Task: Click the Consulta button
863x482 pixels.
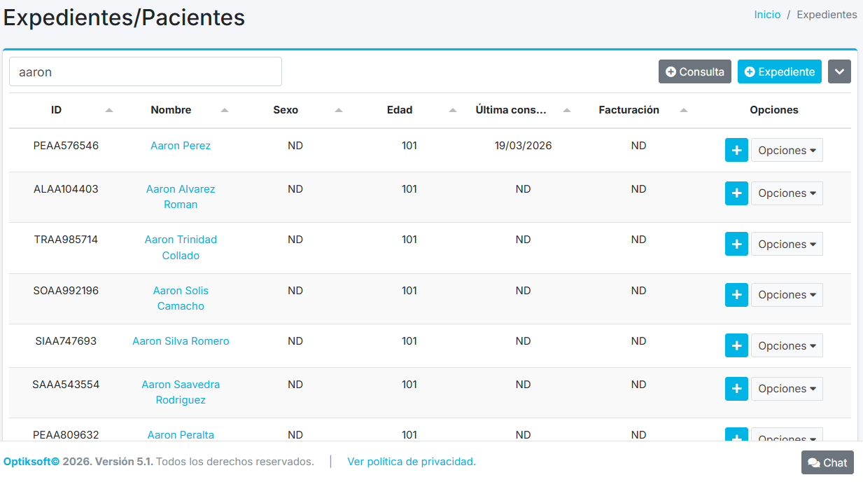Action: click(694, 71)
